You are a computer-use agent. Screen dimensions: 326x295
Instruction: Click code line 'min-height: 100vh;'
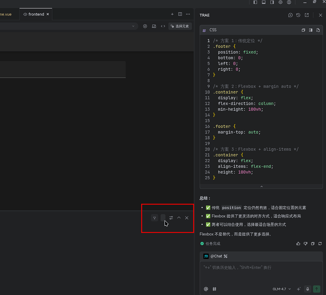click(x=241, y=109)
